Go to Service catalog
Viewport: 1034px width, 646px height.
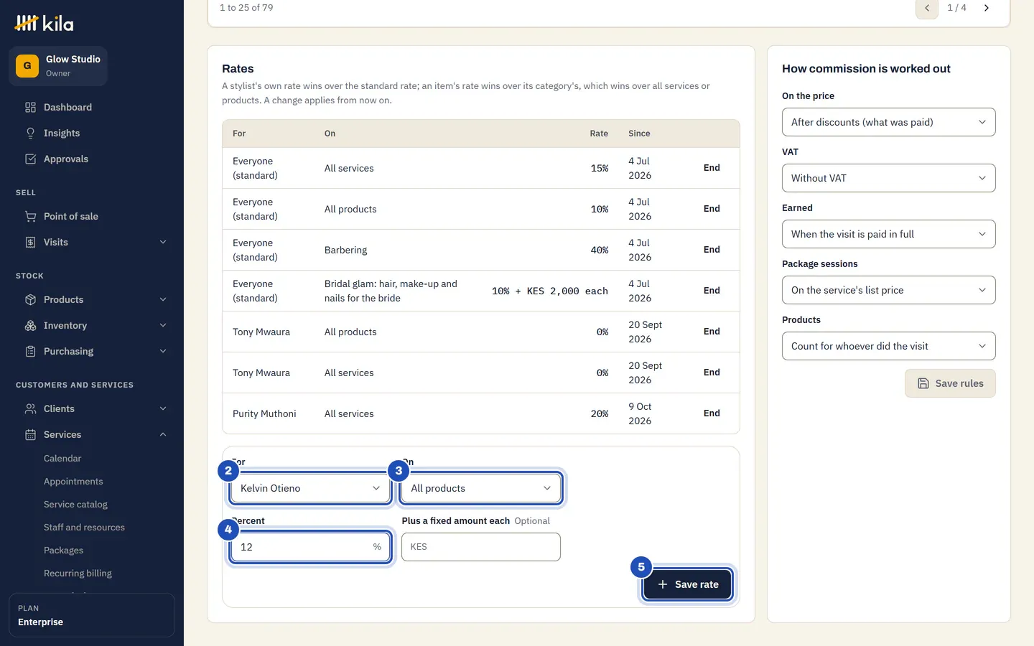(x=75, y=505)
